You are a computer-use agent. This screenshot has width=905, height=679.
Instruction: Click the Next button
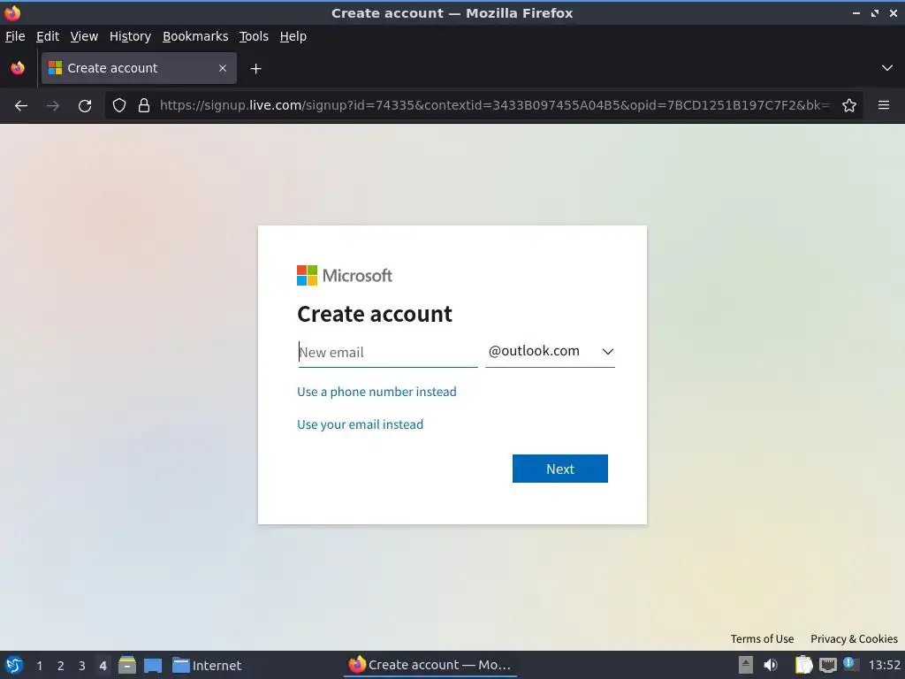[x=559, y=469]
